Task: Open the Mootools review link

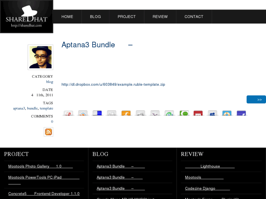Action: coord(204,177)
